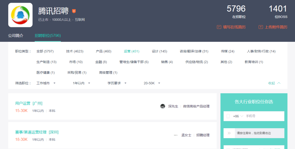This screenshot has height=149, width=295.
Task: Filter by 管培生/储备干部 (6)
Action: pos(134,62)
